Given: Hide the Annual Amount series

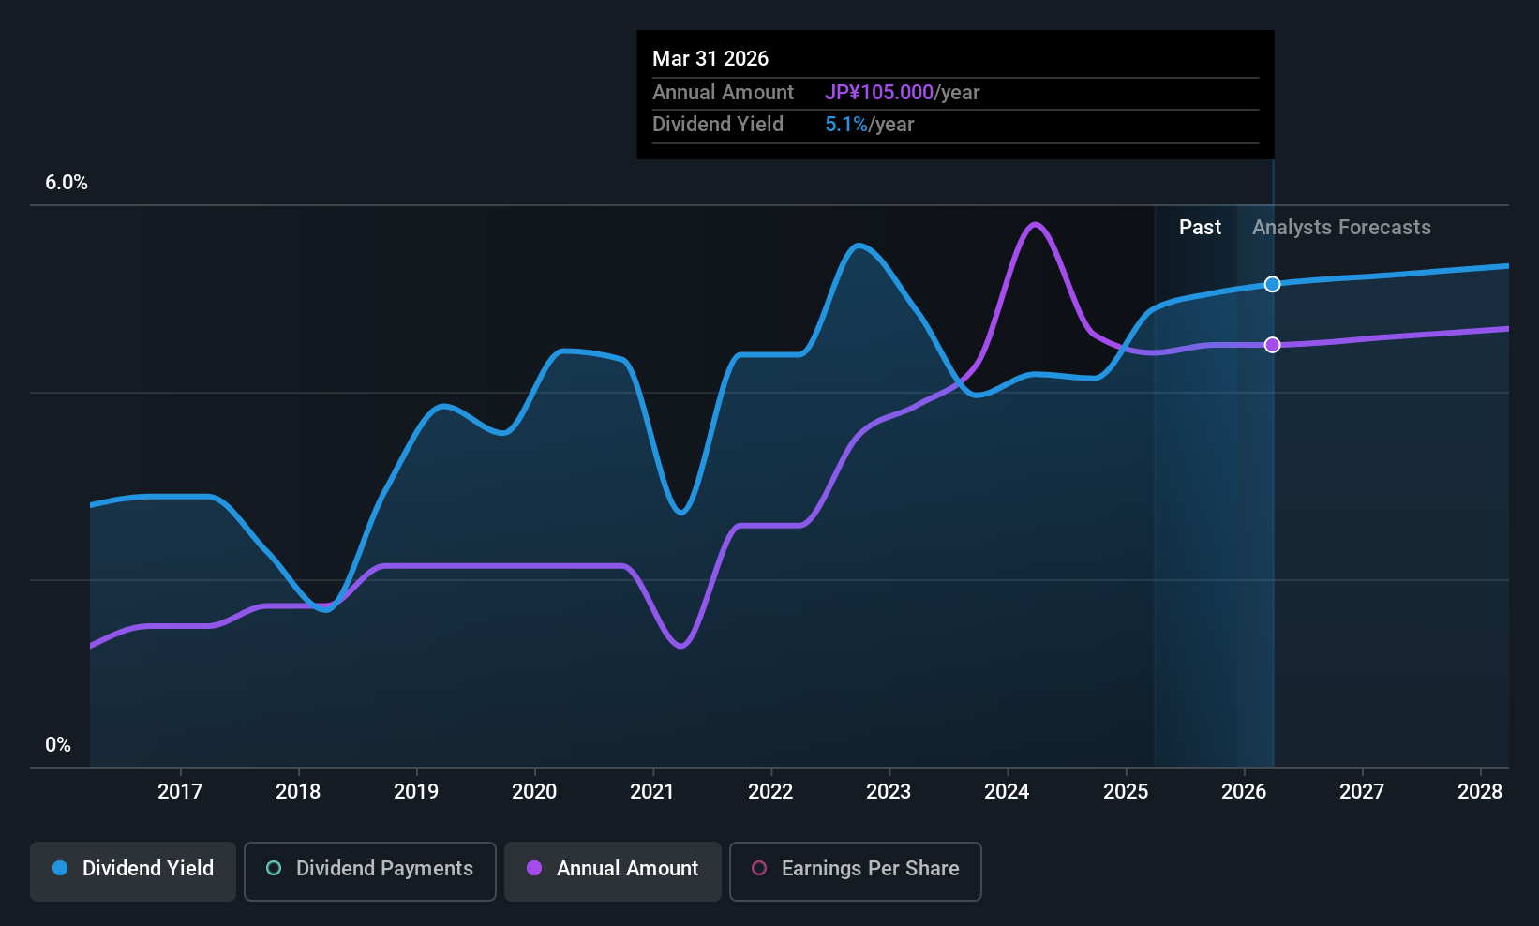Looking at the screenshot, I should pyautogui.click(x=613, y=871).
